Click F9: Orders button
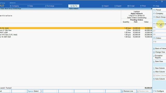This screenshot has width=166, height=93. (159, 38)
